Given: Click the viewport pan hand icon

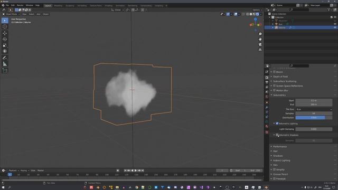Looking at the screenshot, I should [260, 39].
